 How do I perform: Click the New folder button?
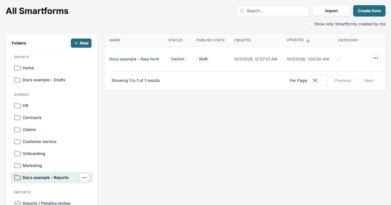pyautogui.click(x=81, y=43)
